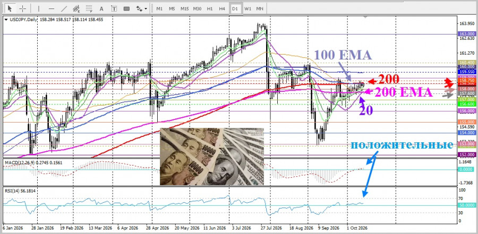Select the Trendline drawing tool
This screenshot has width=478, height=234.
click(64, 8)
